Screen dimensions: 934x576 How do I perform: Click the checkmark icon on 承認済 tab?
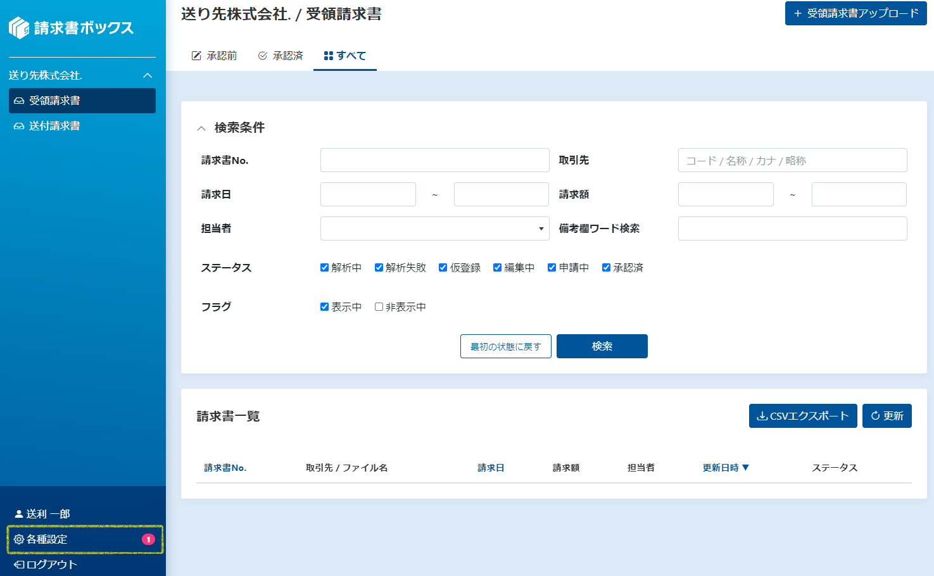(x=263, y=56)
